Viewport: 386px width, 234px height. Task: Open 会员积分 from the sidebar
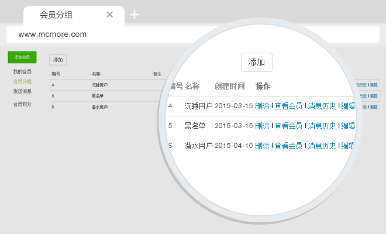click(x=22, y=104)
